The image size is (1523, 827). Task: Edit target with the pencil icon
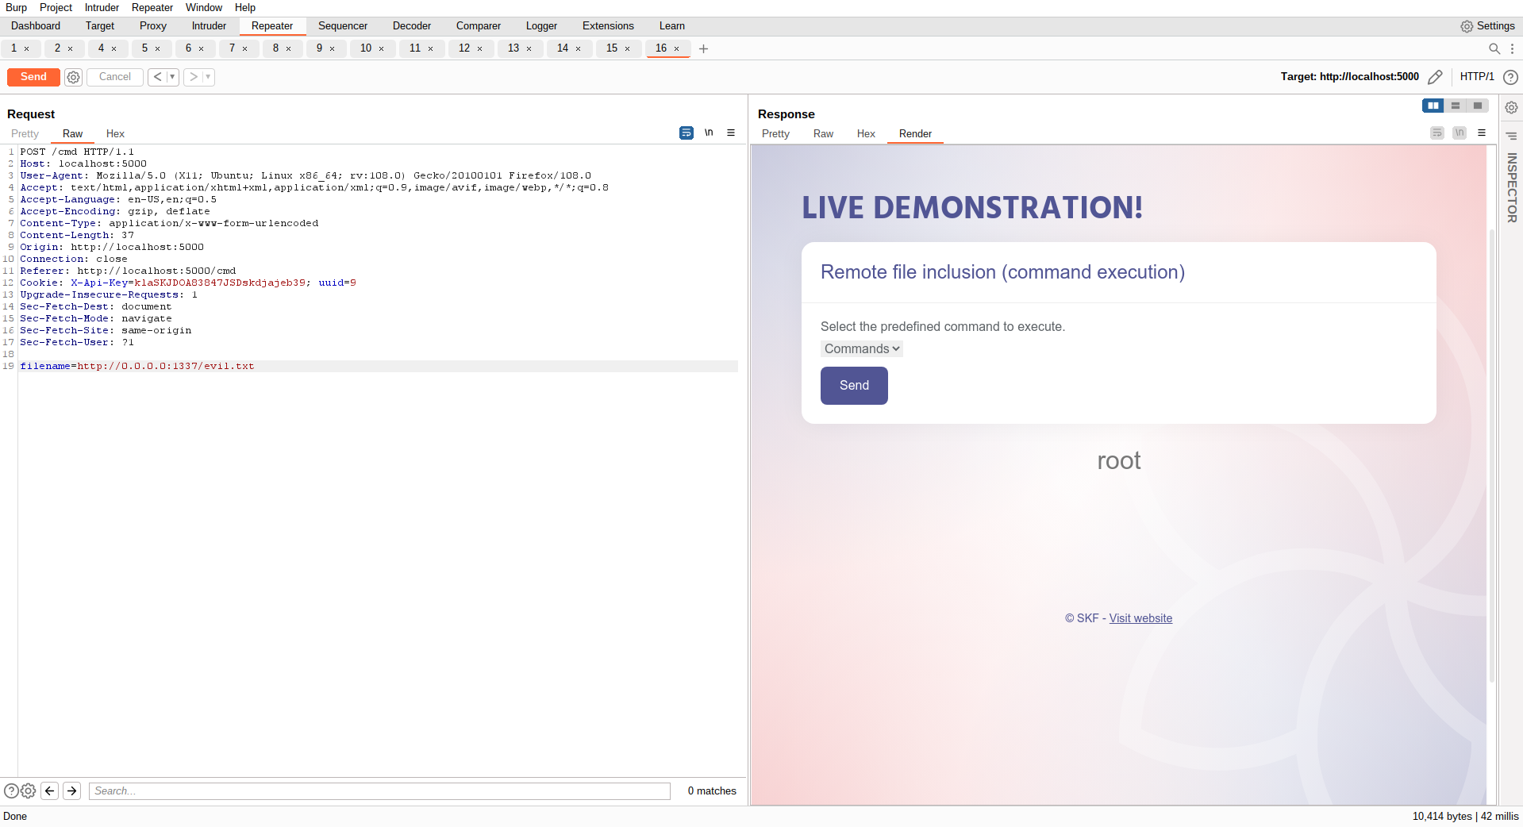click(1435, 77)
